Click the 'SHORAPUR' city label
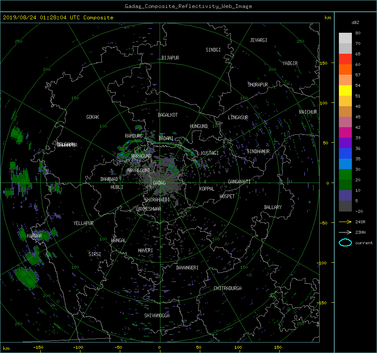 258,85
